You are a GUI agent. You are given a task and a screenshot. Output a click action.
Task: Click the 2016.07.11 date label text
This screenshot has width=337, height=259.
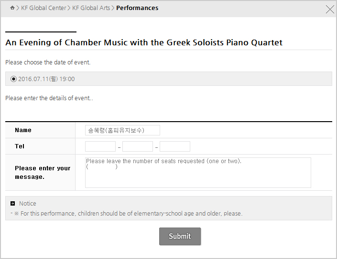click(46, 79)
